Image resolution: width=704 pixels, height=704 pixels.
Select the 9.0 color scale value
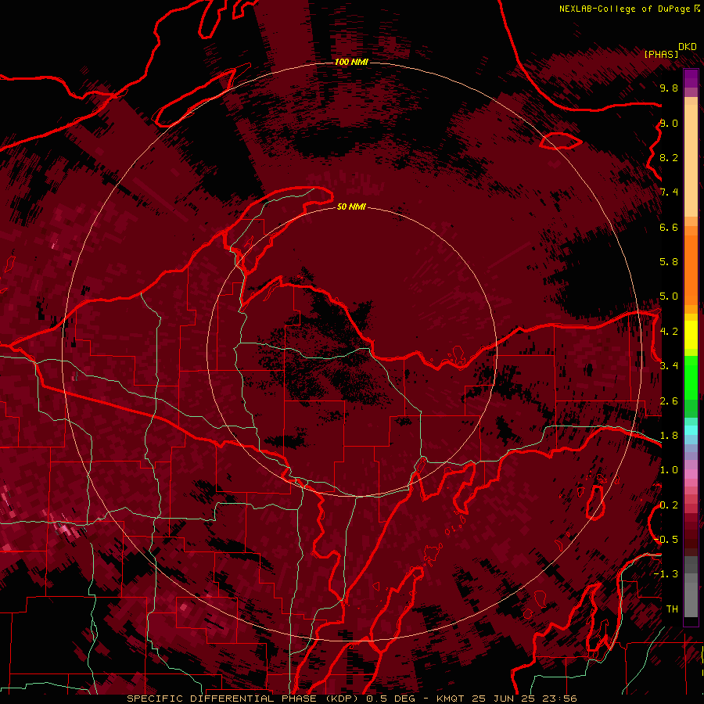[x=669, y=123]
